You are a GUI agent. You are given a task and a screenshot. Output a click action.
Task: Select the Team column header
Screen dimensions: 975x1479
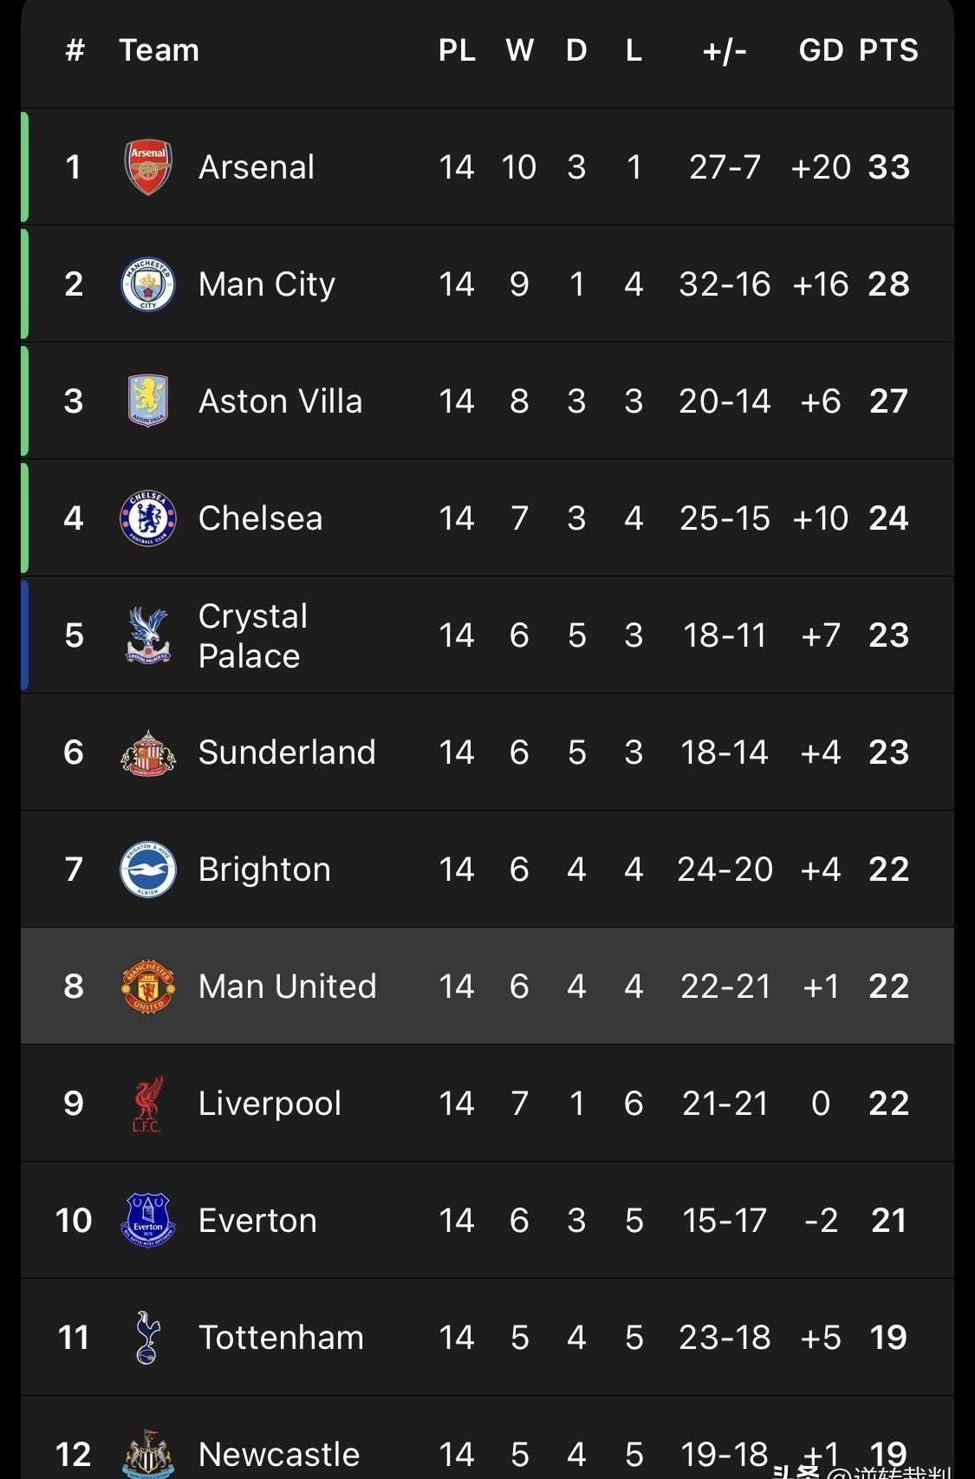tap(159, 50)
